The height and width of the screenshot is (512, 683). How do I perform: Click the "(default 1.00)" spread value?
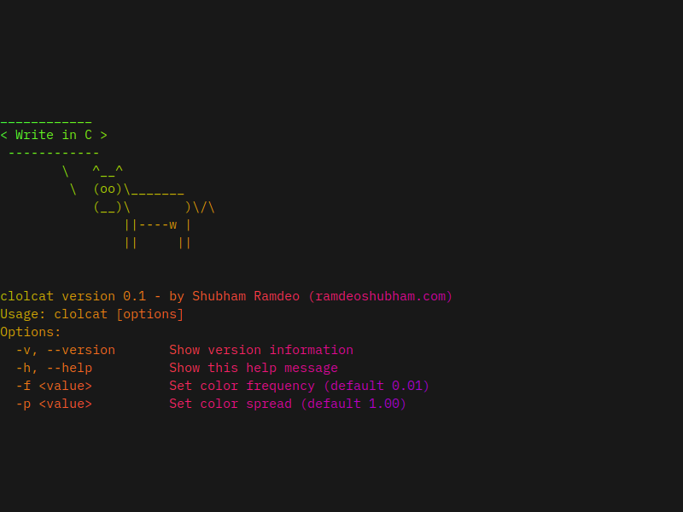pos(353,404)
